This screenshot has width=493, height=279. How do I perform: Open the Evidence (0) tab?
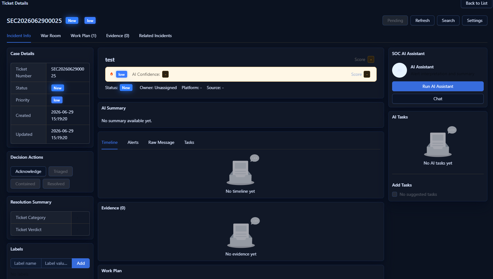[x=118, y=36]
